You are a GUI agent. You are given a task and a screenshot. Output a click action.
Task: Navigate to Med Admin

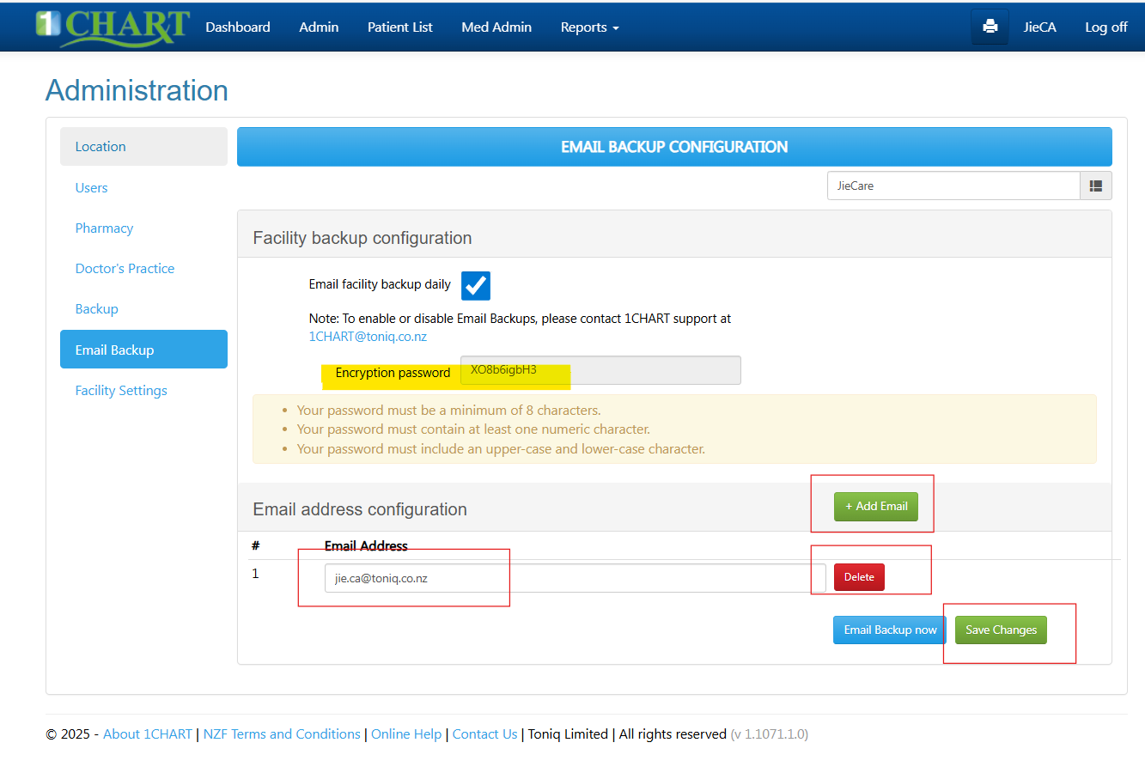click(x=496, y=27)
